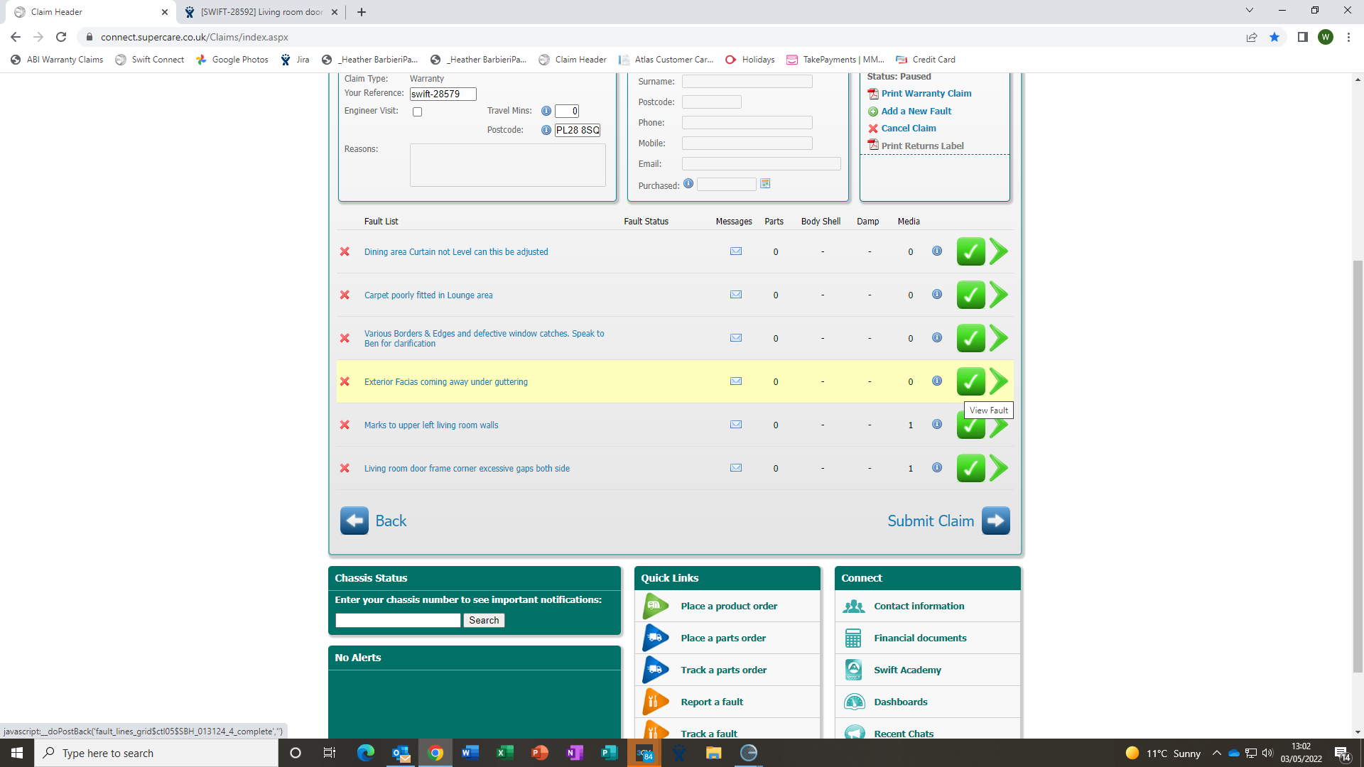The image size is (1364, 767).
Task: Click the Print Warranty Claim link
Action: click(926, 93)
